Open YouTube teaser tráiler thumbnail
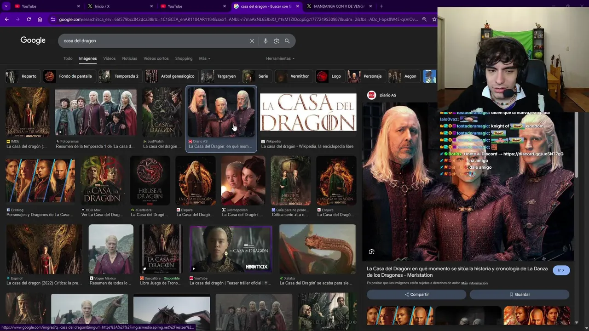This screenshot has height=331, width=589. click(231, 249)
